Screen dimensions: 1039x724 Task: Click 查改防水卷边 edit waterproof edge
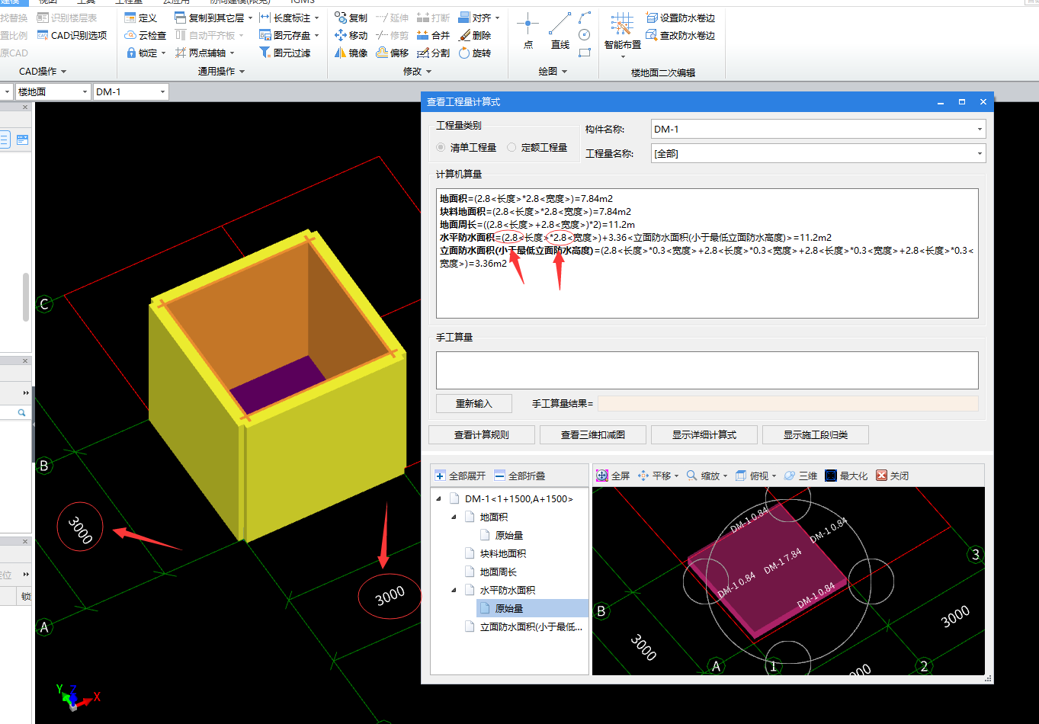680,35
